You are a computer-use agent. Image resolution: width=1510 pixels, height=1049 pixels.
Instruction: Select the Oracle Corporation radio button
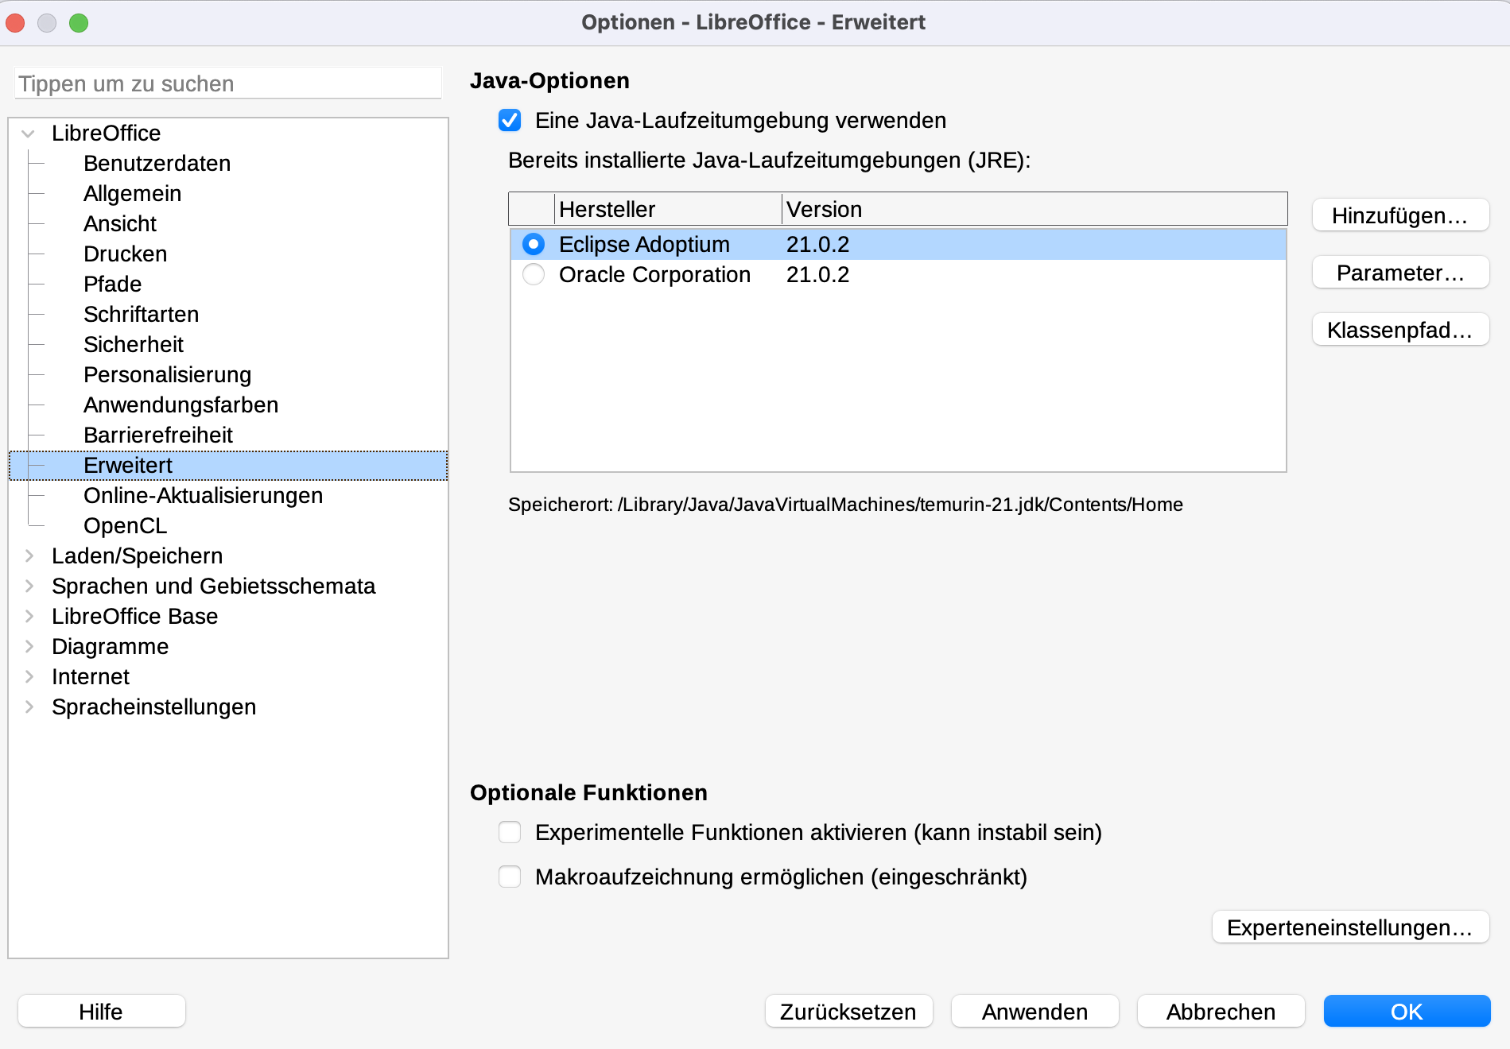(534, 275)
